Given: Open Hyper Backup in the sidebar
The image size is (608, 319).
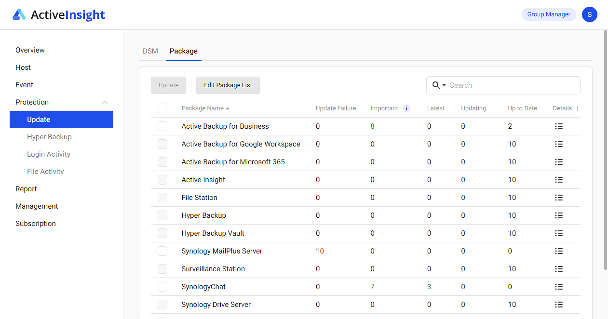Looking at the screenshot, I should pyautogui.click(x=48, y=136).
